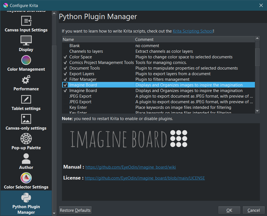
Task: Select the Display monitor icon
Action: pos(26,40)
